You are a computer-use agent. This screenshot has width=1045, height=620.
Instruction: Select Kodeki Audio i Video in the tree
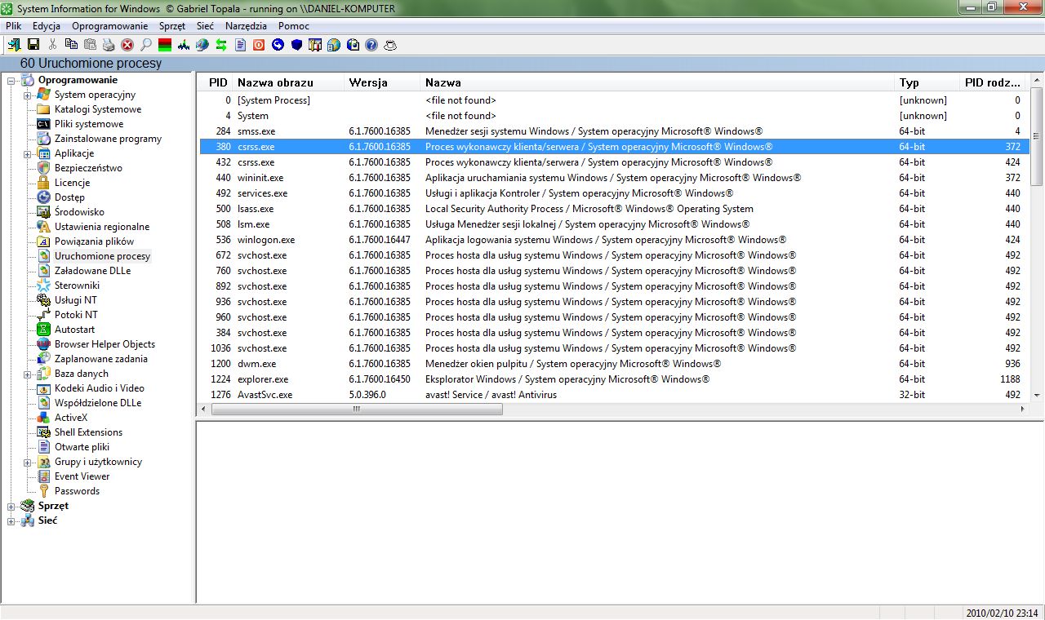click(x=99, y=388)
